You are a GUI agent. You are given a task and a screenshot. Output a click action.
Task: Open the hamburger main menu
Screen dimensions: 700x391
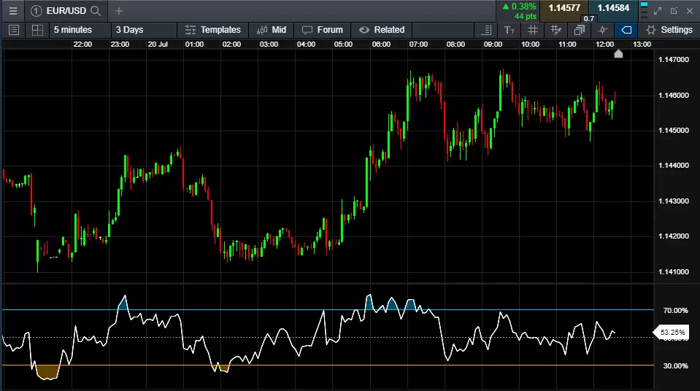pos(12,11)
